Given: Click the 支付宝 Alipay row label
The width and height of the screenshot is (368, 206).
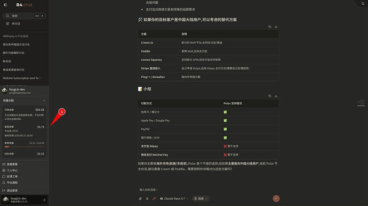Looking at the screenshot, I should pos(149,146).
